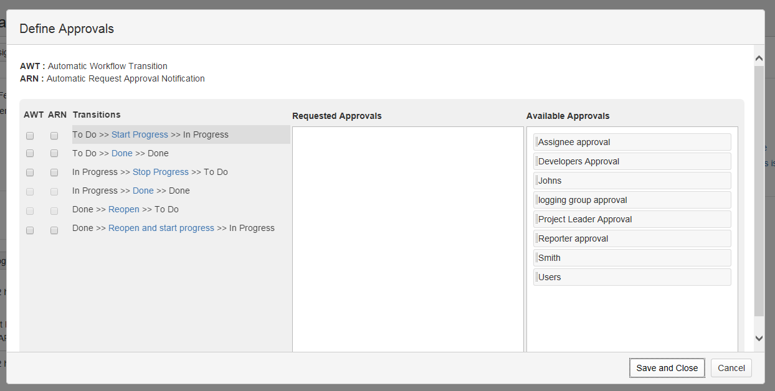Click the Reopen transition link
The image size is (775, 391).
tap(123, 210)
